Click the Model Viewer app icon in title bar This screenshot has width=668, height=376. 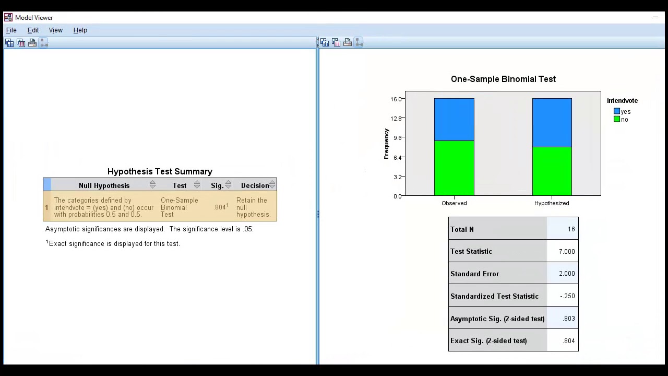[x=8, y=18]
